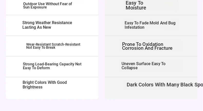
Task: Select 'Strong Weather Resistance Lasting As New' row
Action: point(52,25)
